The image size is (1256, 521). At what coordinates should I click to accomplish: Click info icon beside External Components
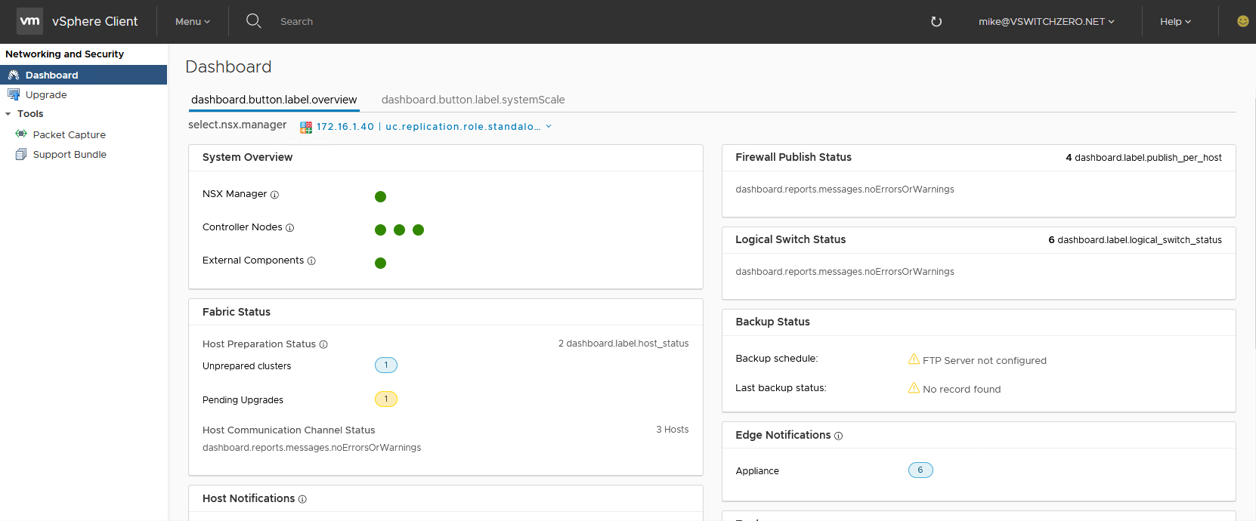[311, 261]
